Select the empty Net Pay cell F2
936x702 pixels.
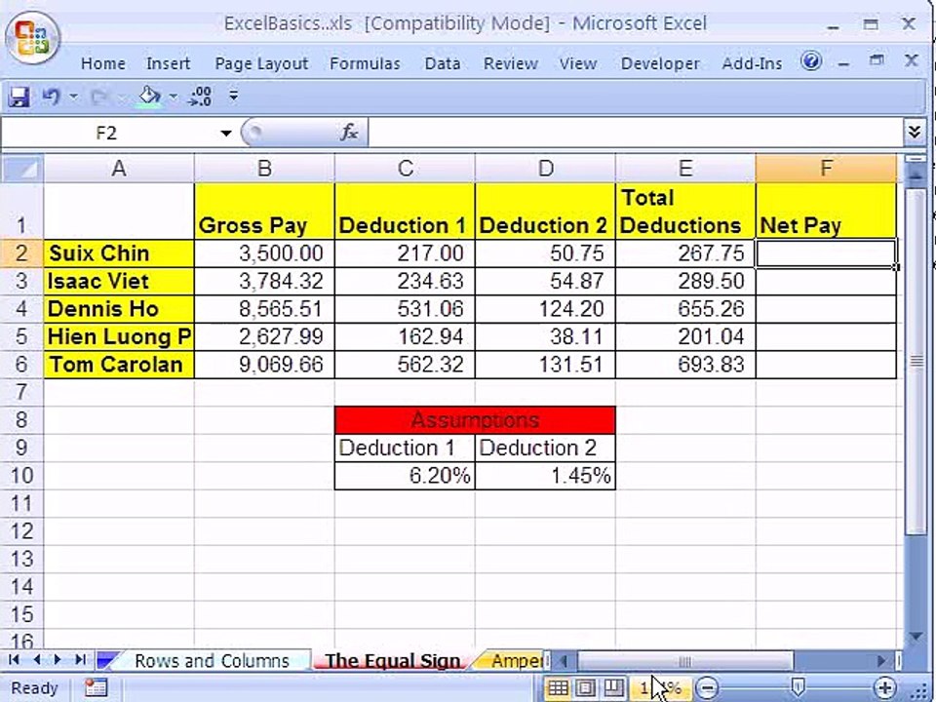pyautogui.click(x=826, y=253)
